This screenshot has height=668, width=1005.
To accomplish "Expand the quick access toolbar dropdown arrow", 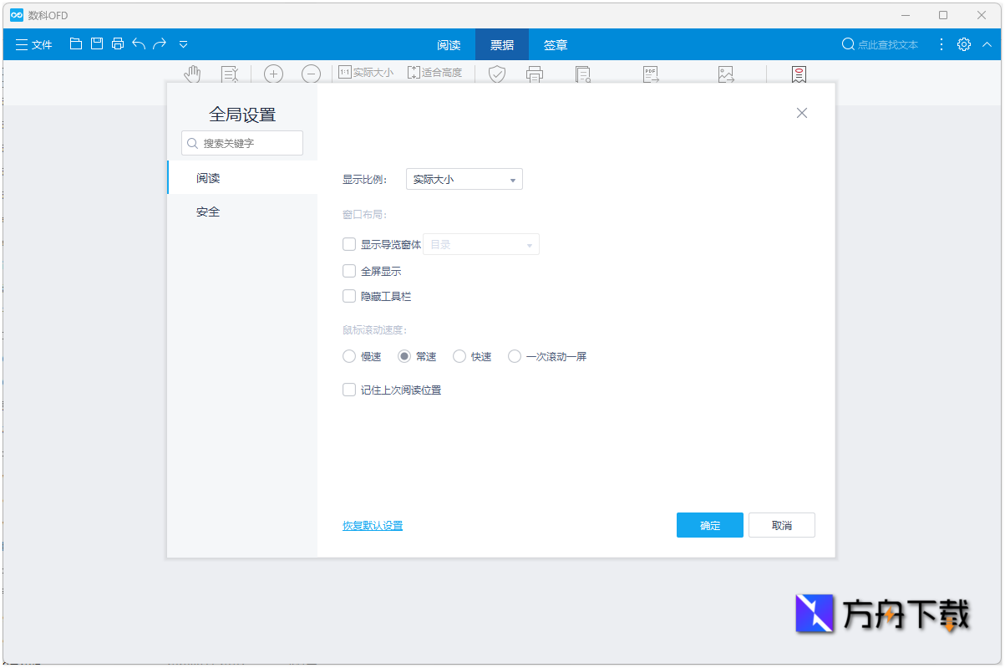I will point(184,44).
